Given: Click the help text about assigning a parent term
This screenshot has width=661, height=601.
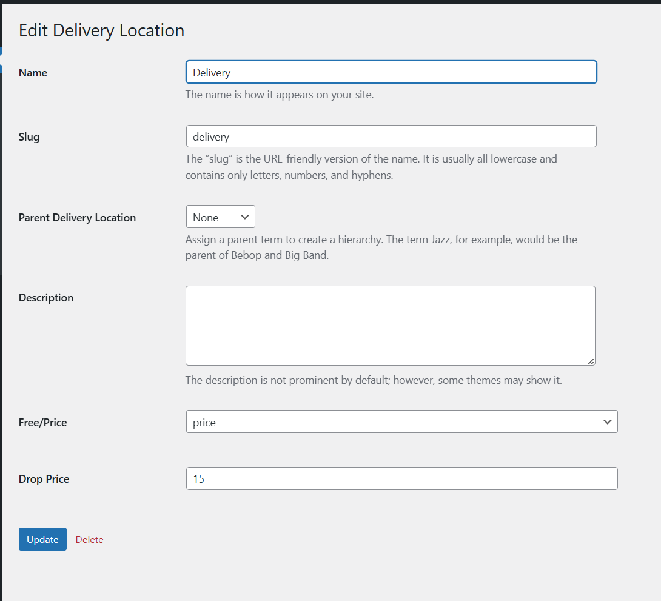Looking at the screenshot, I should pos(381,247).
